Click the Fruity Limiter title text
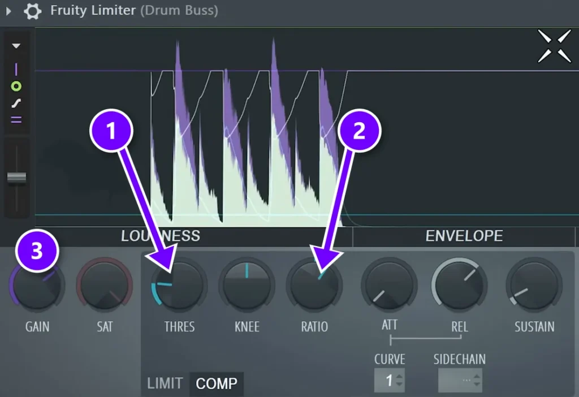Screen dimensions: 579x397 93,10
